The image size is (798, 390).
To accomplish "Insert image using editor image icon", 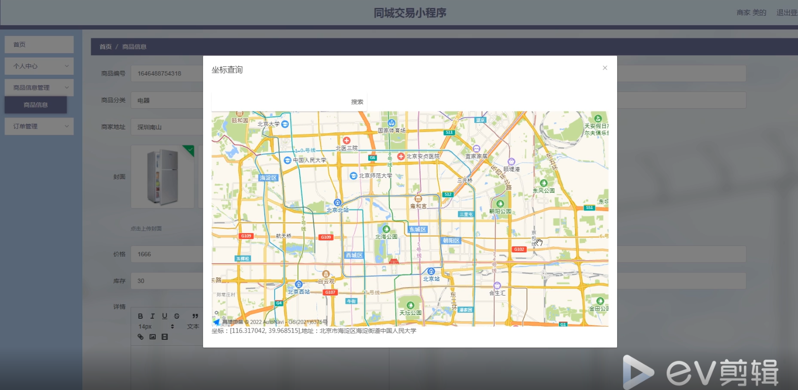I will click(152, 337).
